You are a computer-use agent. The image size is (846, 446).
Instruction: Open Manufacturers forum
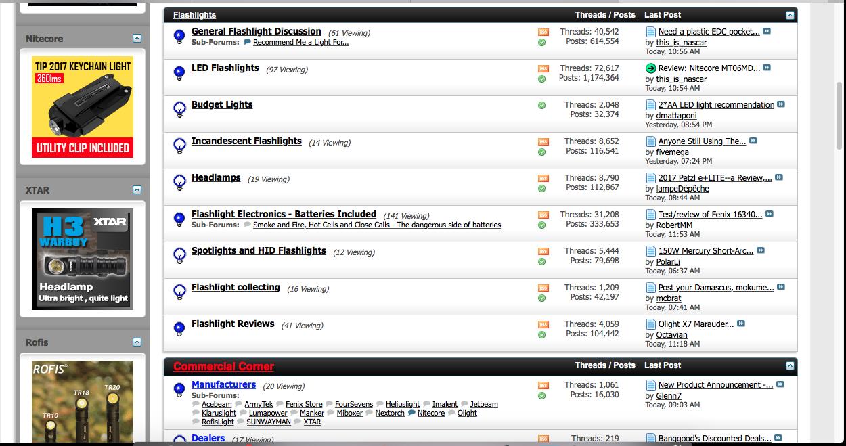[x=223, y=384]
